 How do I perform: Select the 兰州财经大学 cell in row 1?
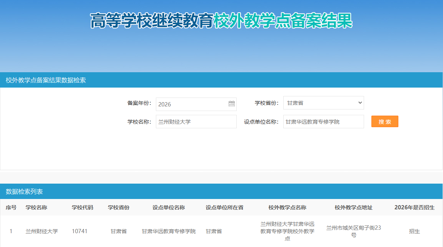42,231
